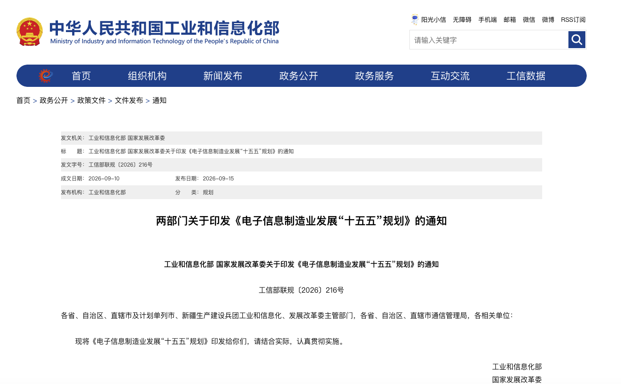Viewport: 621px width, 384px height.
Task: Open RSS订阅 subscription link
Action: pyautogui.click(x=573, y=20)
